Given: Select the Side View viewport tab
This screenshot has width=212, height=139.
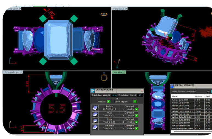Looking at the screenshot, I should pos(118,72).
